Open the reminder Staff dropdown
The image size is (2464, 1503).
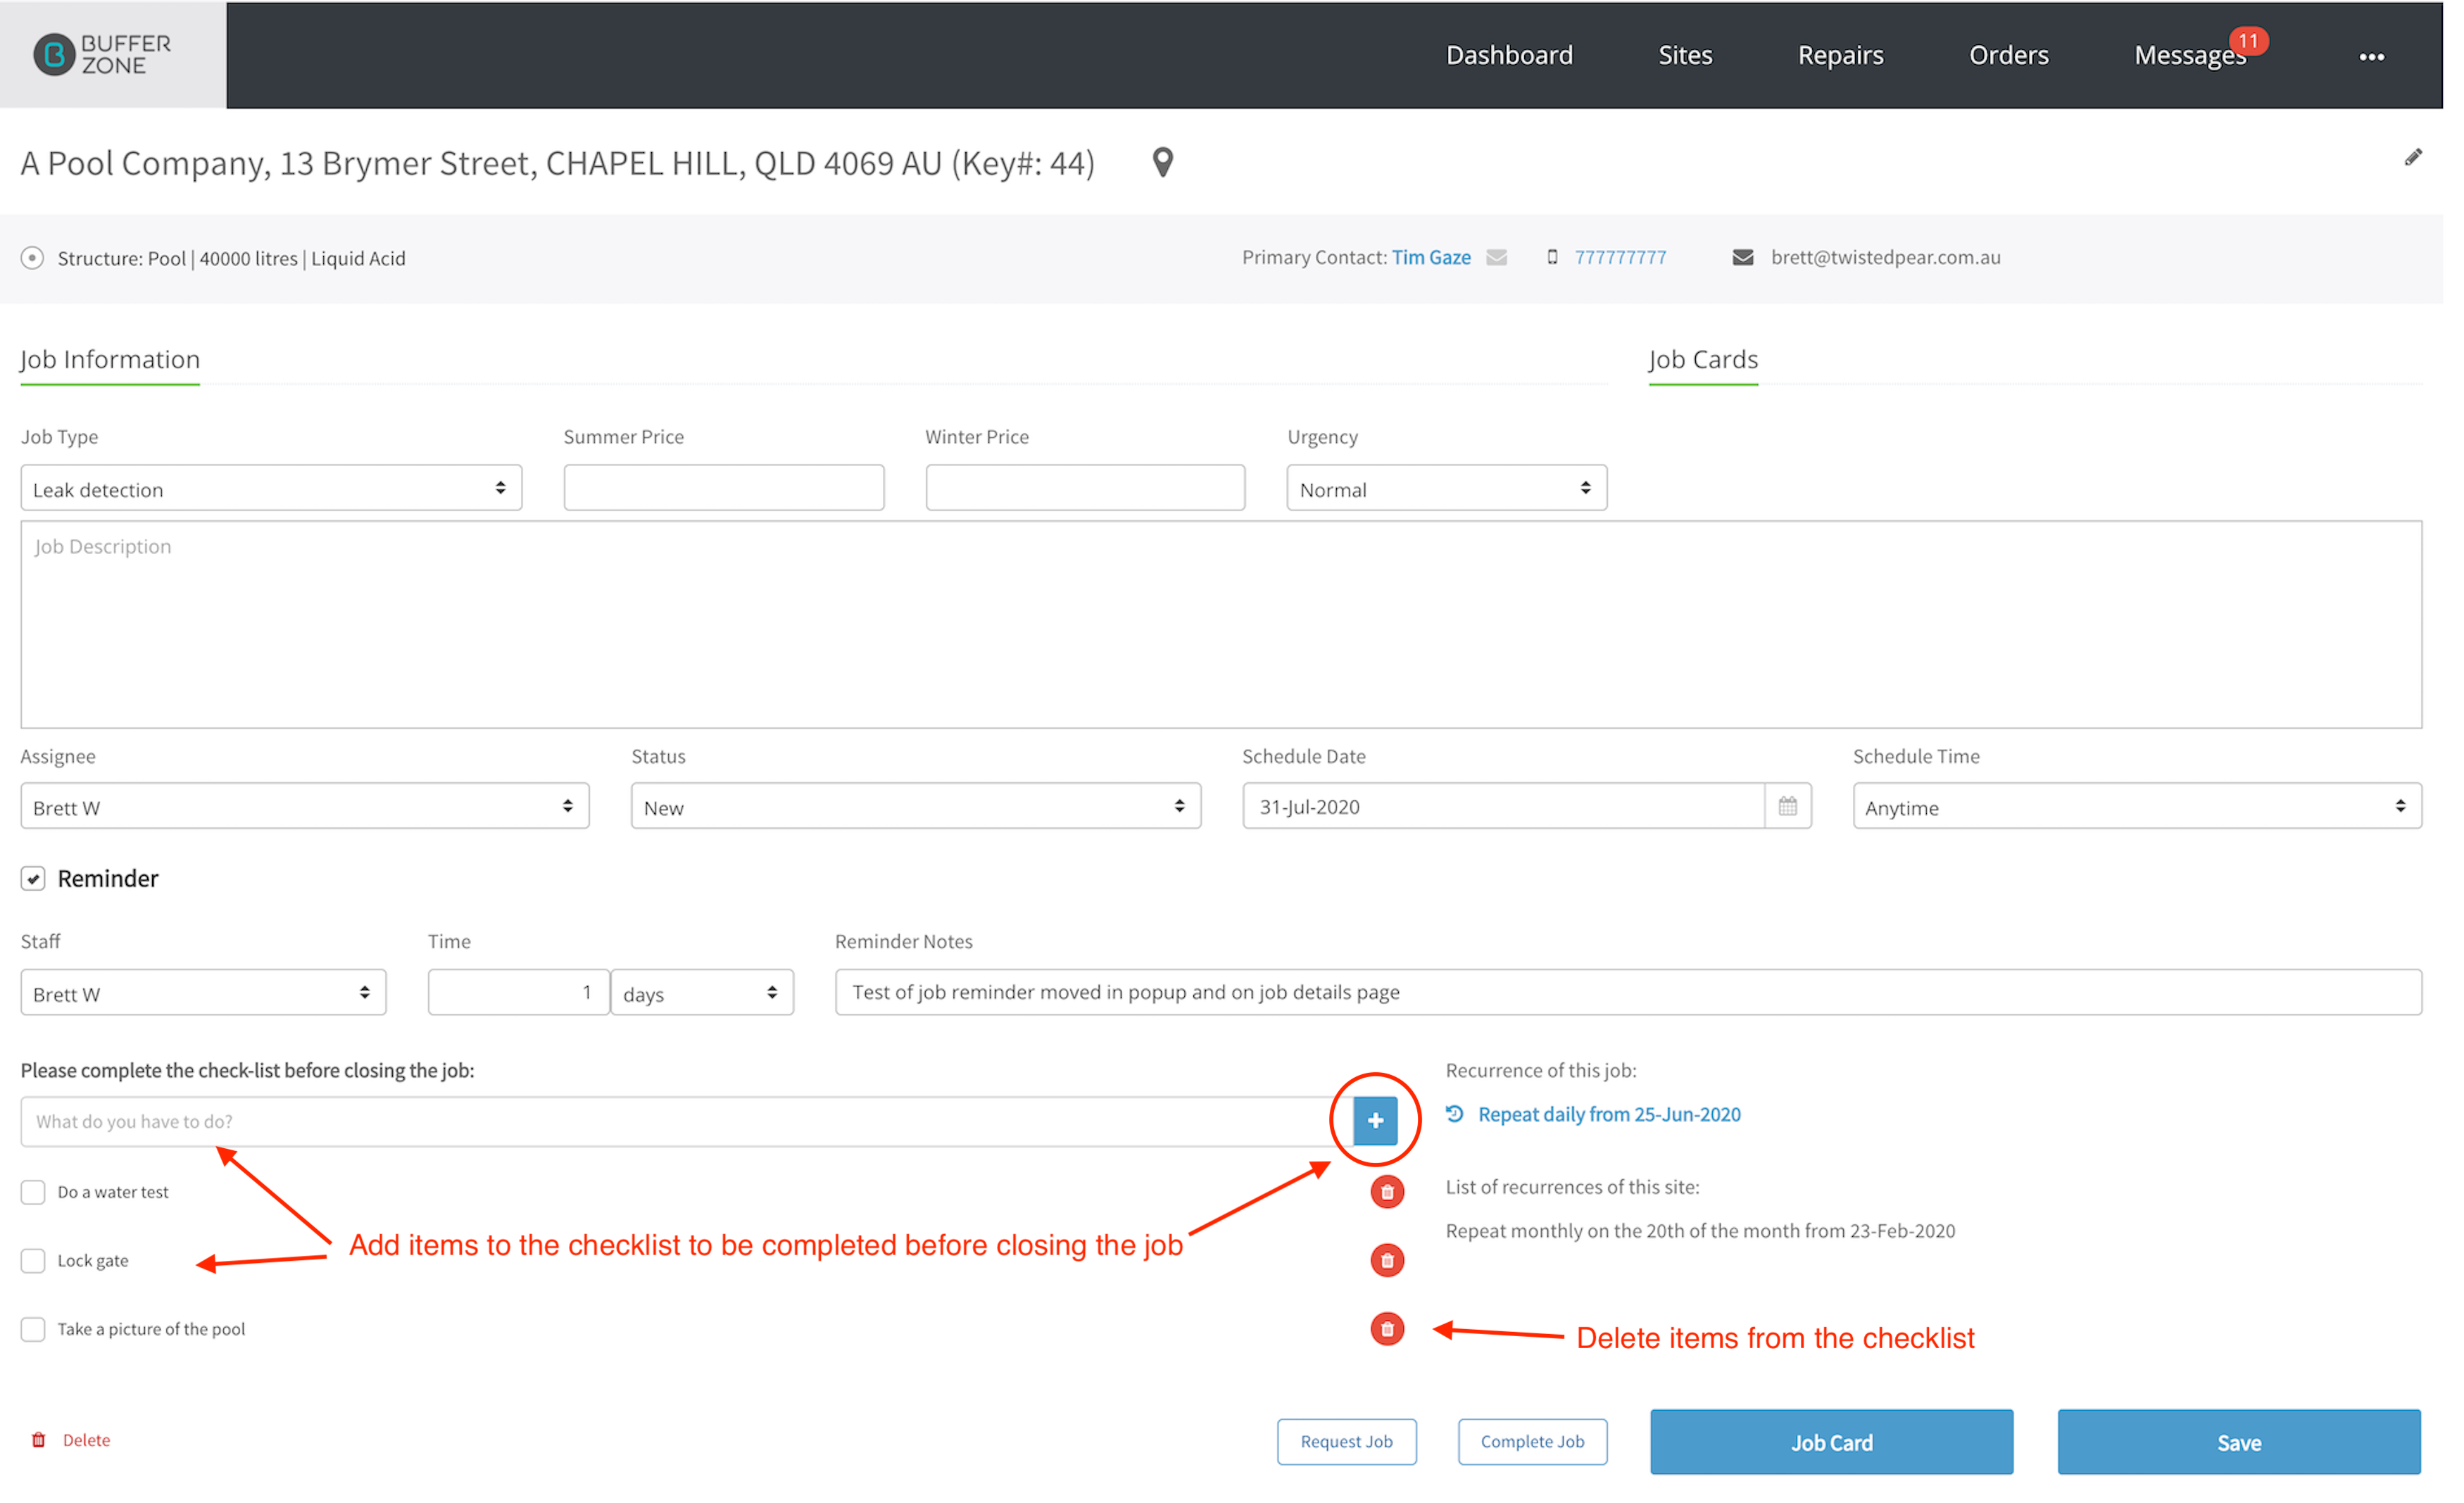pos(203,992)
